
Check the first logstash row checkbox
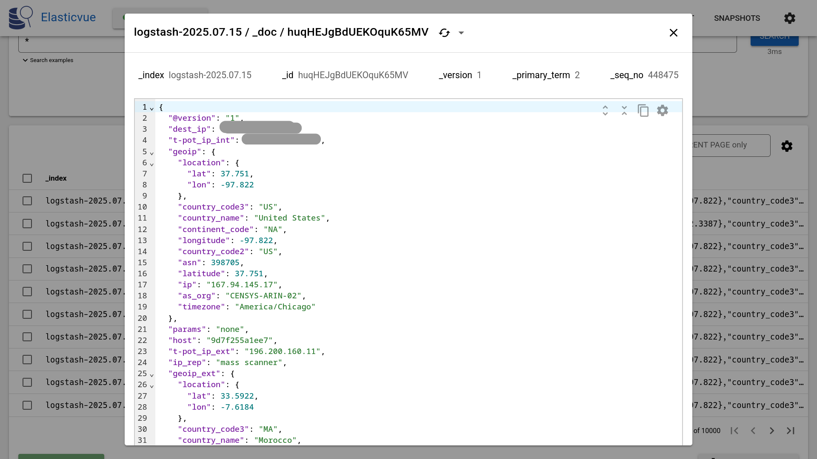click(27, 201)
